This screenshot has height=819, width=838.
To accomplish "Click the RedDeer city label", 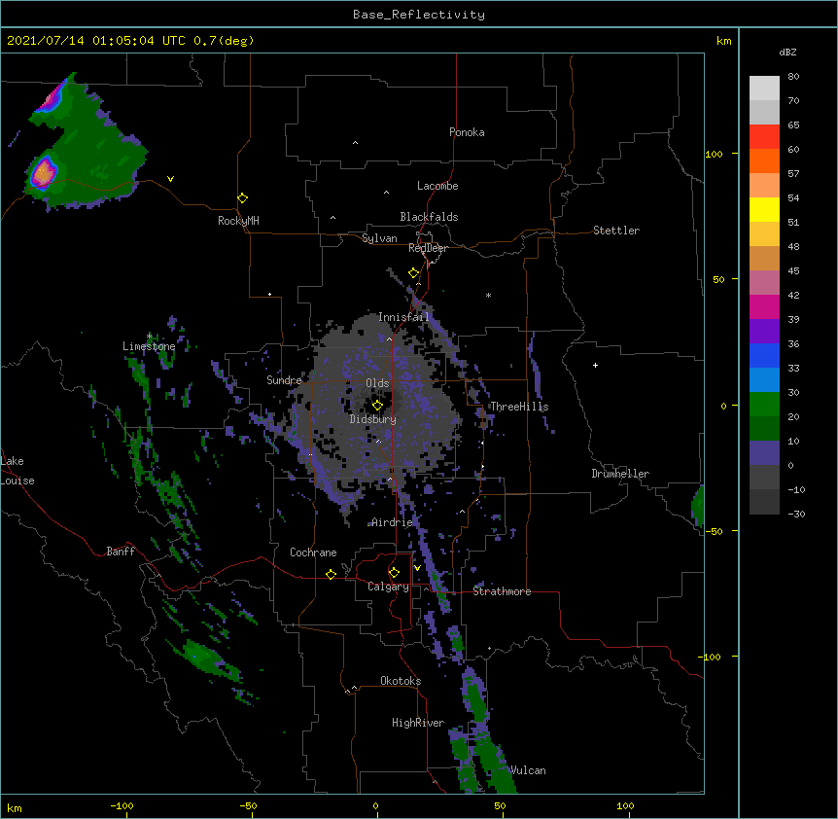I will [x=428, y=248].
